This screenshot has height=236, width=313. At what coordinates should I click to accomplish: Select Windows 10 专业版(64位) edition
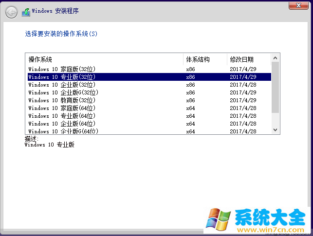click(63, 116)
